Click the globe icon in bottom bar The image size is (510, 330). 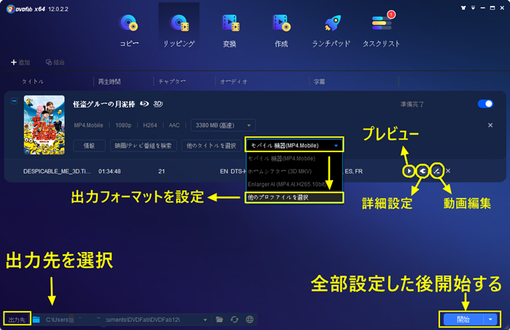coord(250,319)
